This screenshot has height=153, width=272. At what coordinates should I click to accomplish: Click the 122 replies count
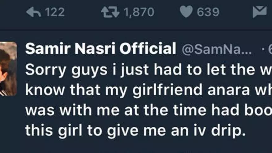pyautogui.click(x=55, y=12)
